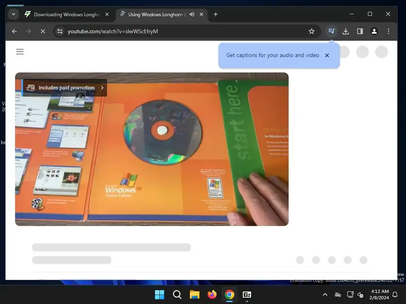Open OneDrive tray icon
Viewport: 406px width, 304px height.
click(338, 294)
